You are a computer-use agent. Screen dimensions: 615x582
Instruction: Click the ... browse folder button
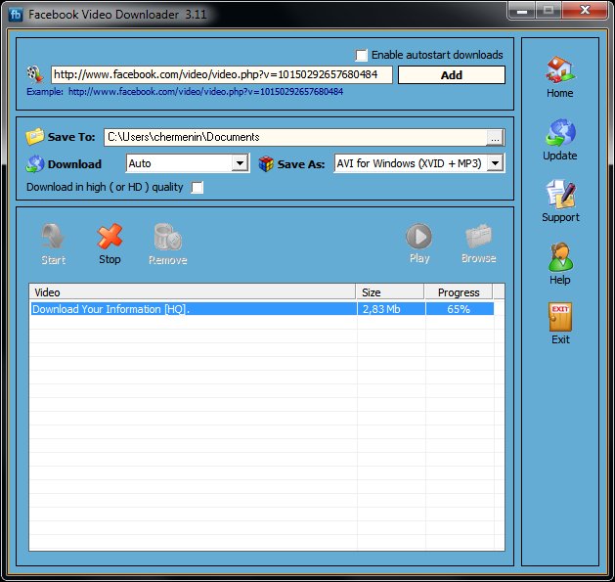(x=495, y=138)
